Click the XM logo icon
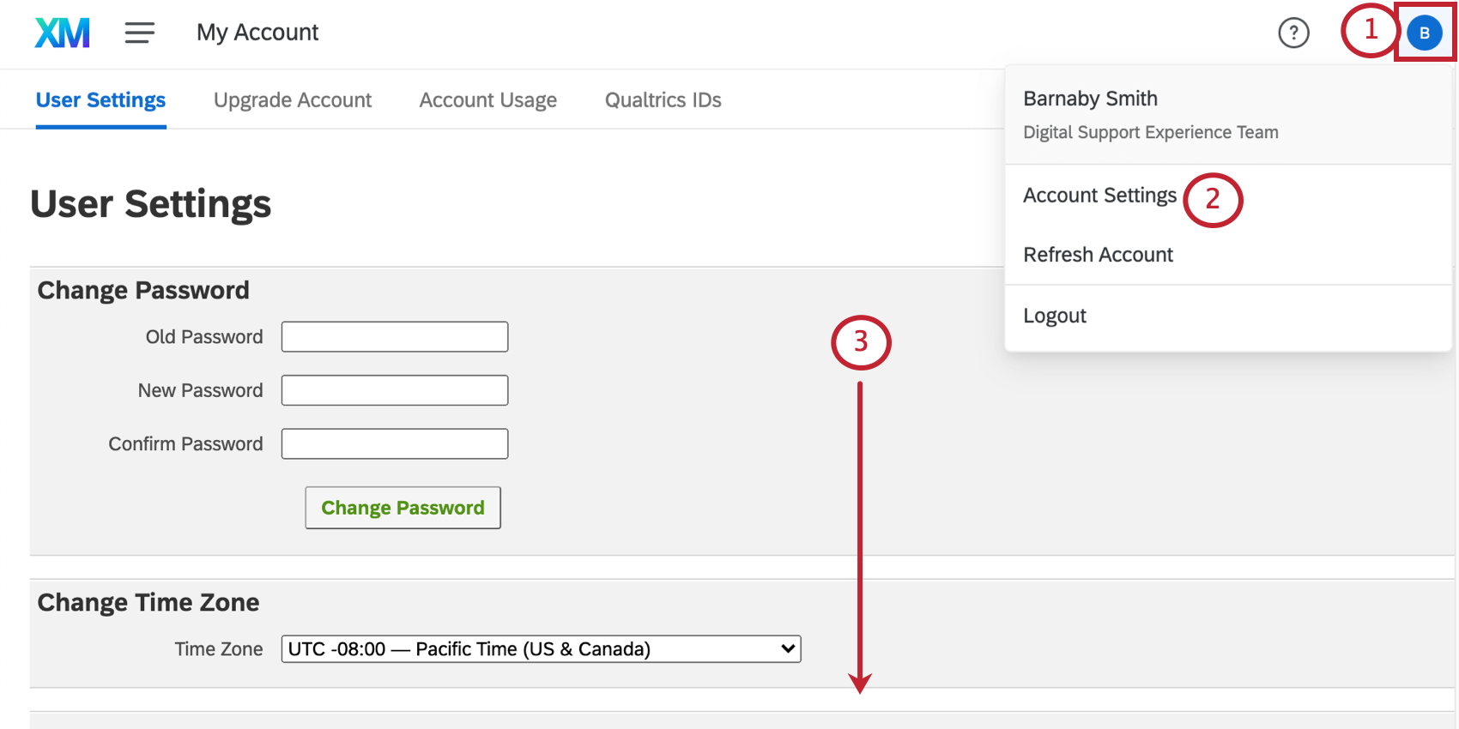 pos(62,33)
